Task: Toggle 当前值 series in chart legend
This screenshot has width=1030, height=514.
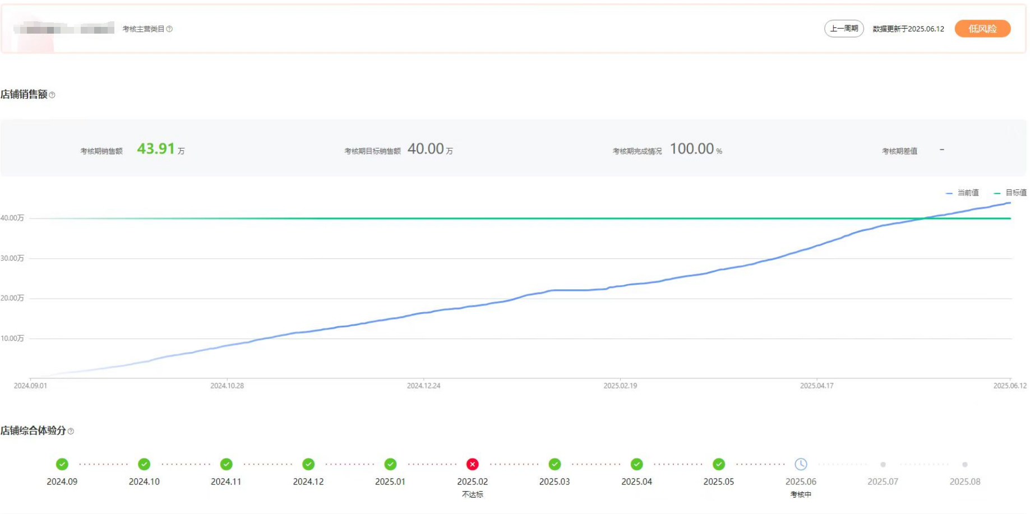Action: click(963, 193)
